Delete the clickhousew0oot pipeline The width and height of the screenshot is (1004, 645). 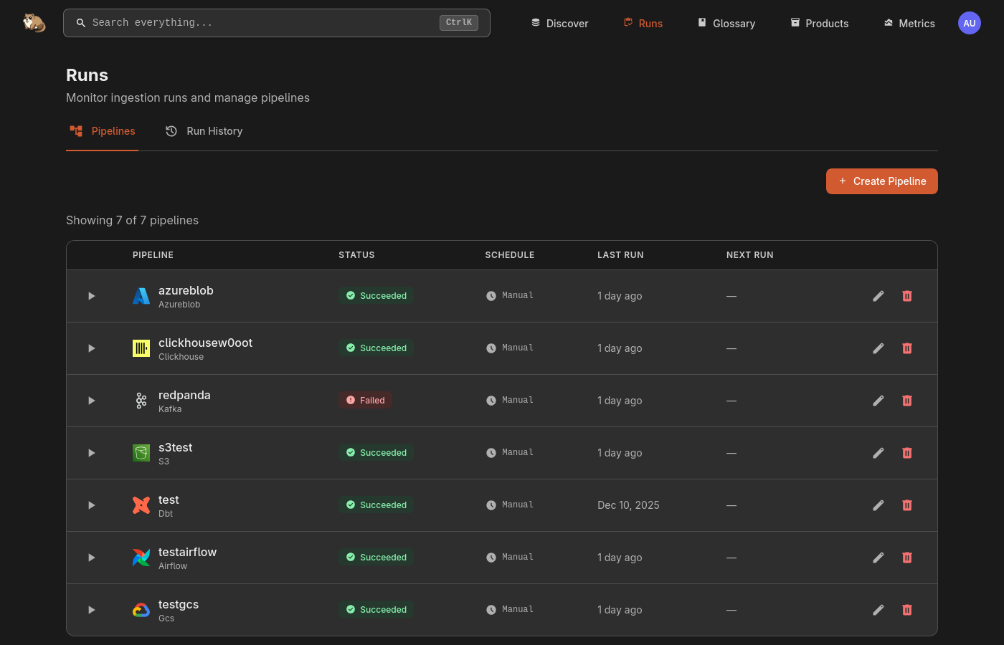[906, 348]
